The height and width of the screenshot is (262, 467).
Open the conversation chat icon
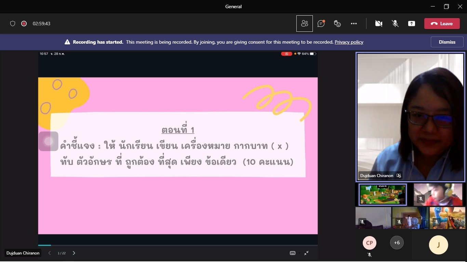pyautogui.click(x=321, y=24)
